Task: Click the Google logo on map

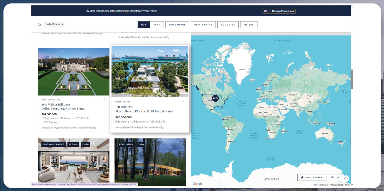Action: pyautogui.click(x=197, y=184)
